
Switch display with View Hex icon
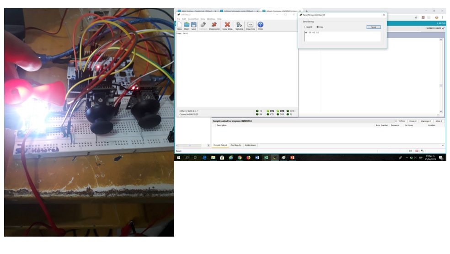(x=250, y=25)
